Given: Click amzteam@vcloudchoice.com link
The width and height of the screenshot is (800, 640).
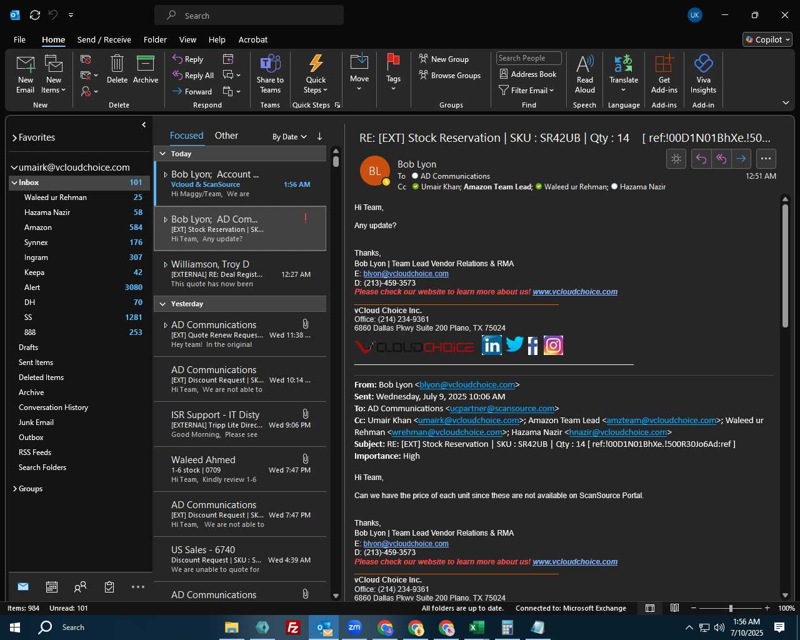Looking at the screenshot, I should [661, 421].
